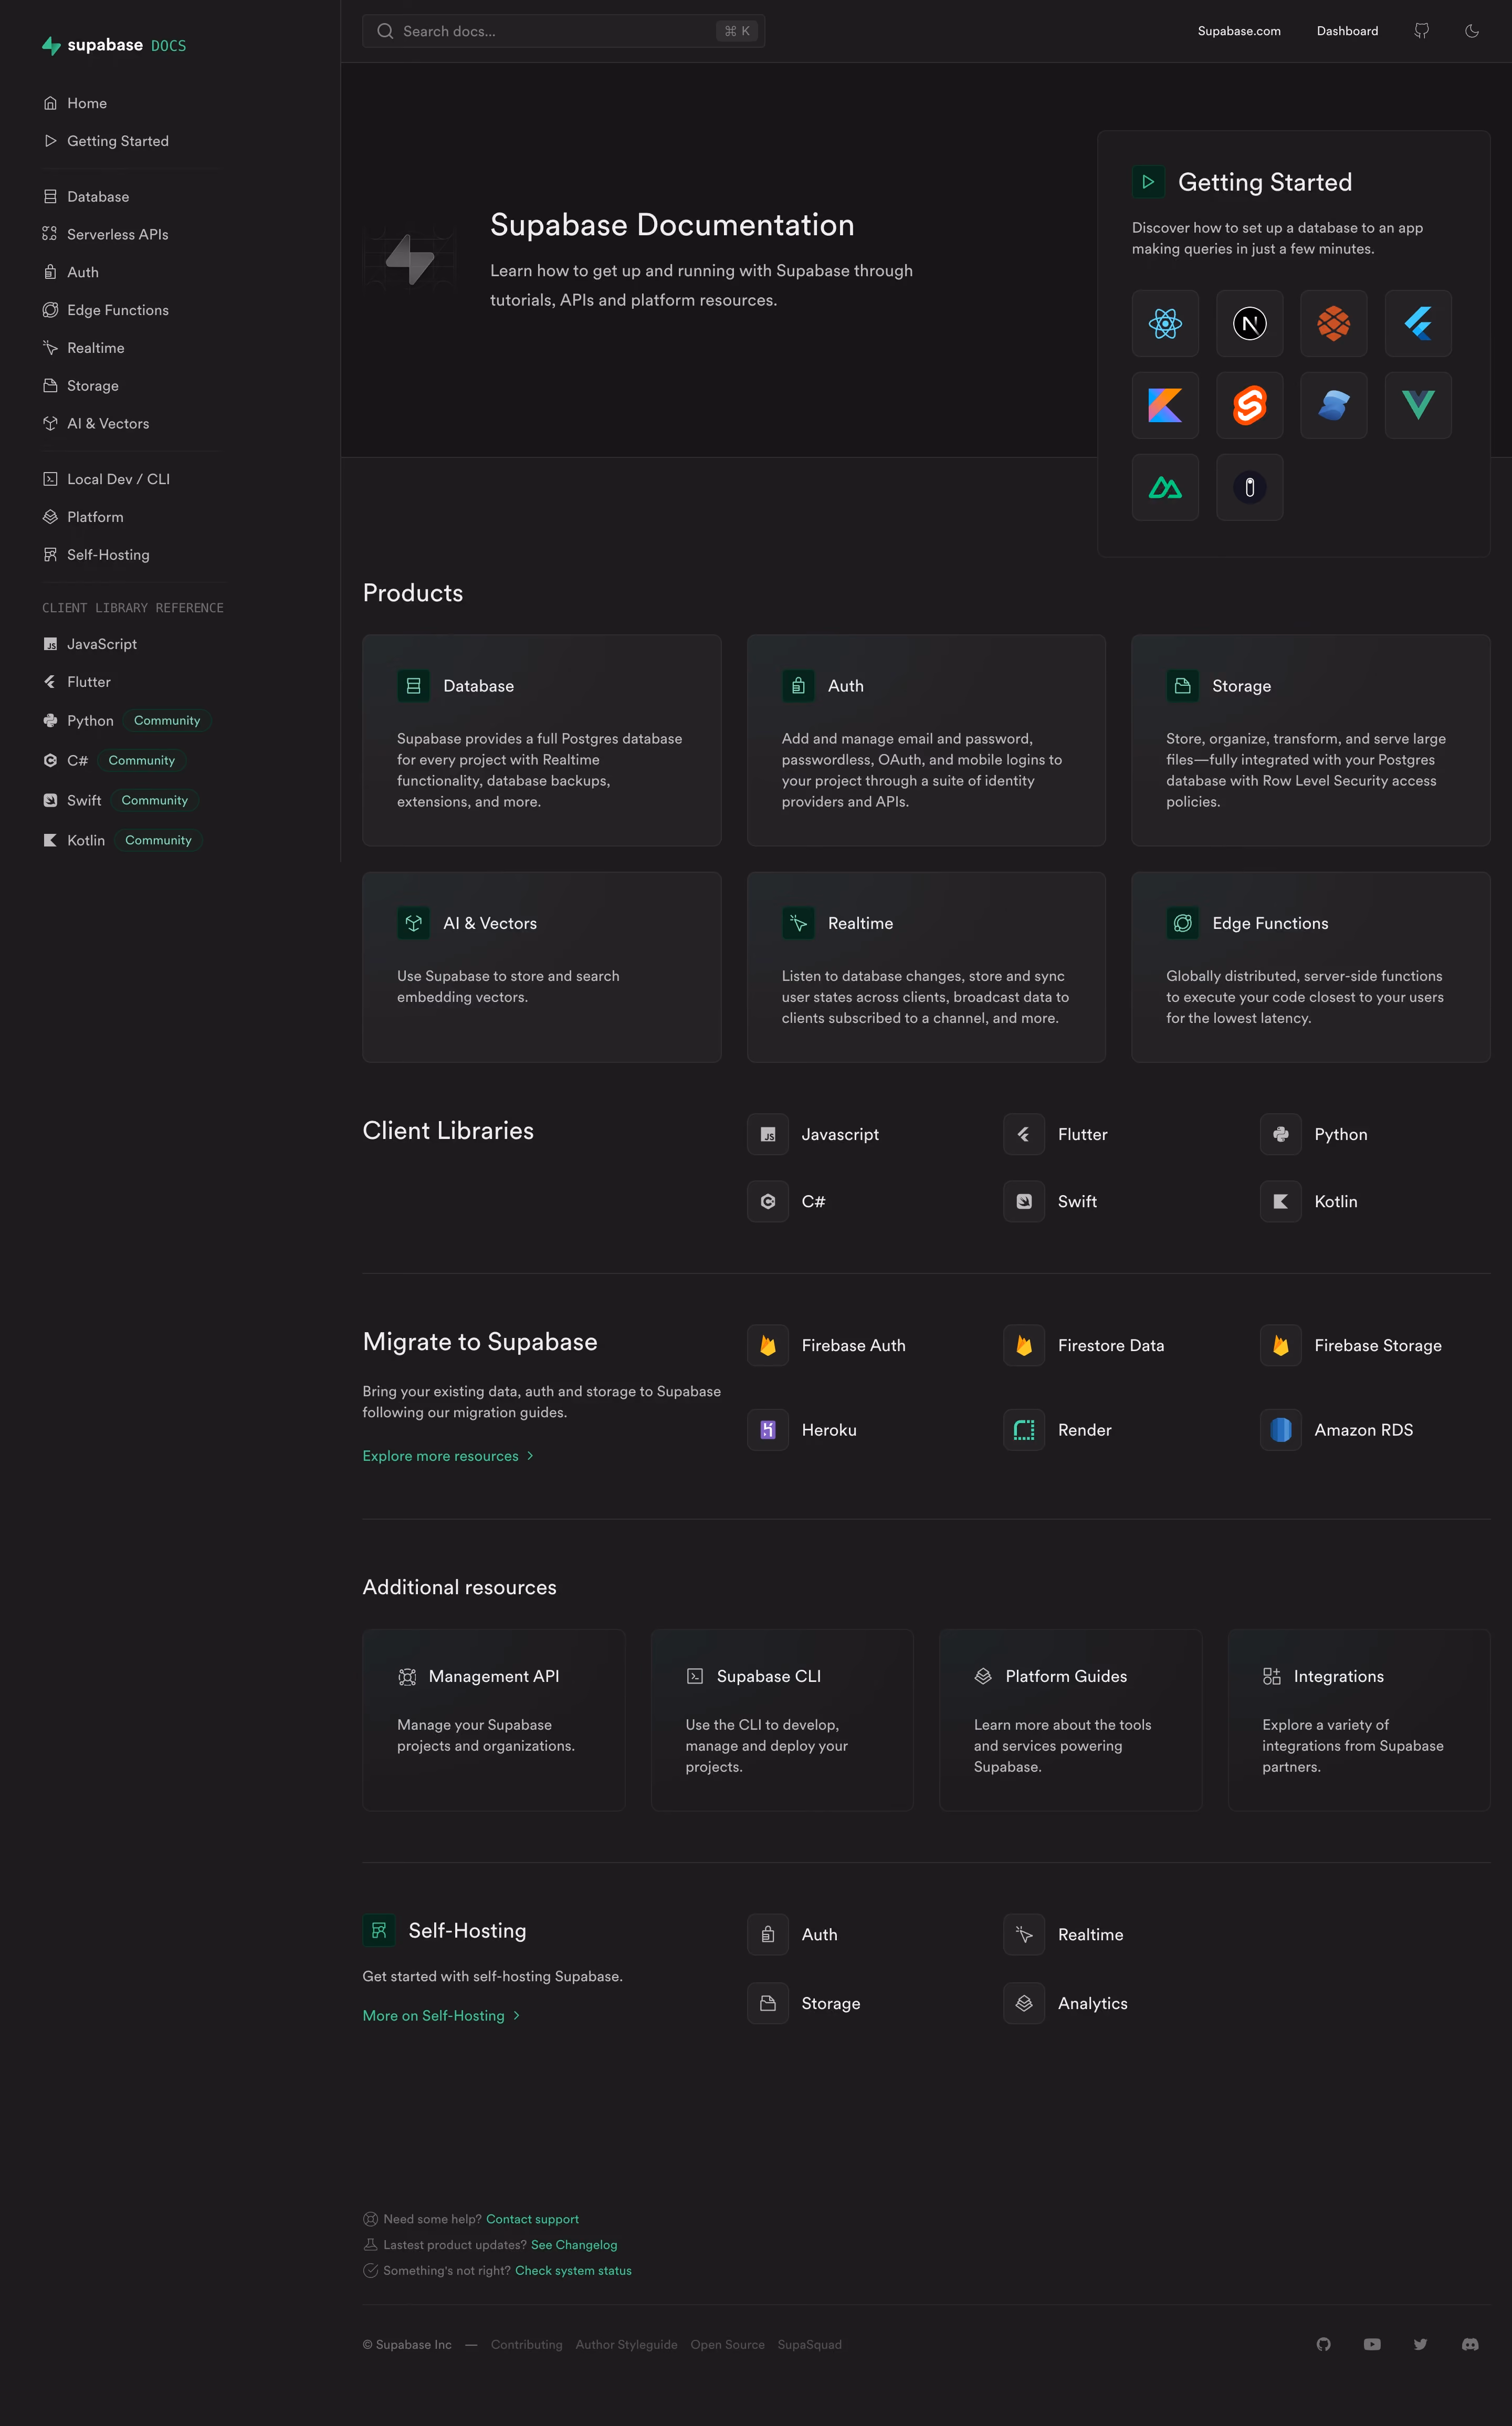Open the Vue quickstart icon

[1418, 405]
